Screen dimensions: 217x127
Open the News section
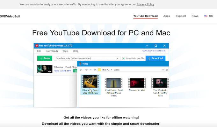[195, 16]
